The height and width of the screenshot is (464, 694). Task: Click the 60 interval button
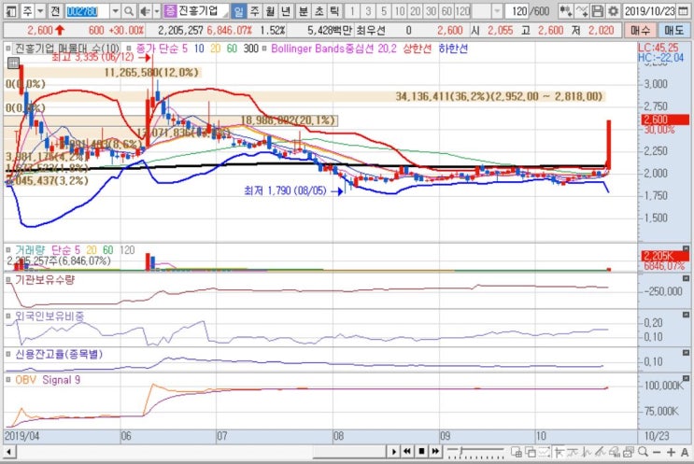point(446,10)
